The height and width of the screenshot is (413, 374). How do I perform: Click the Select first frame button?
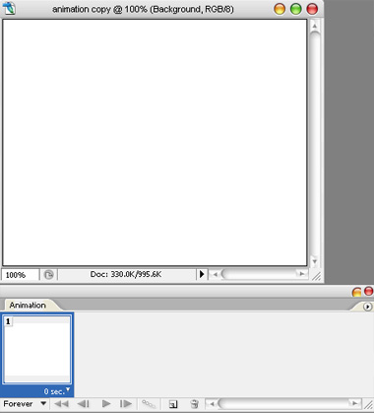tap(61, 404)
